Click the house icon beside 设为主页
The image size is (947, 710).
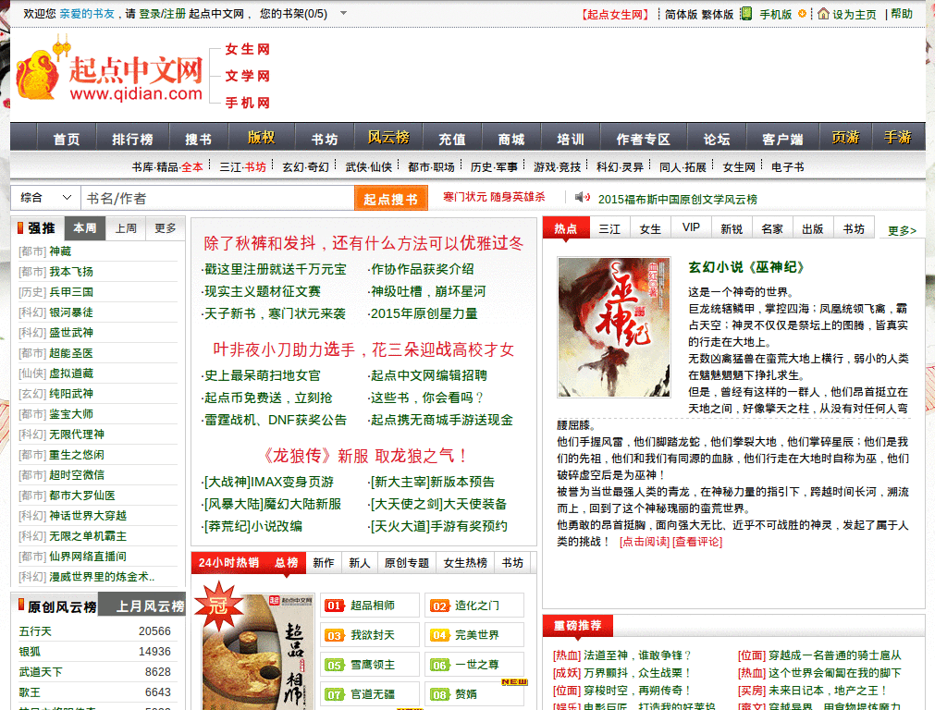(823, 13)
